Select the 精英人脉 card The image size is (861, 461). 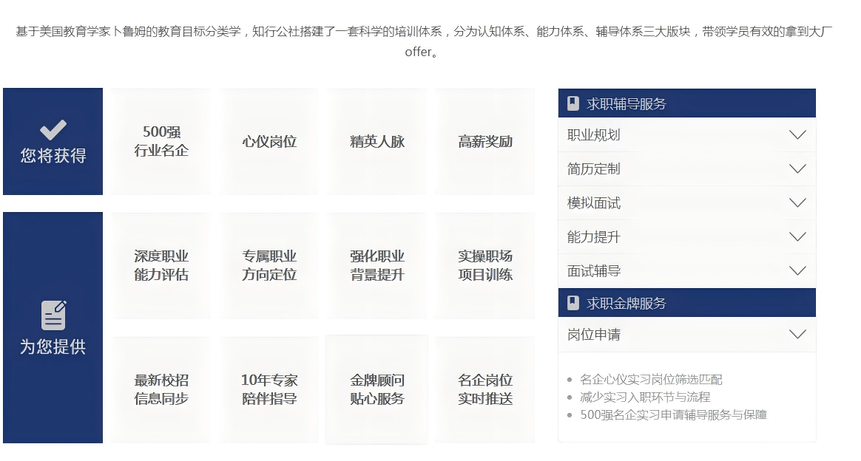coord(377,140)
